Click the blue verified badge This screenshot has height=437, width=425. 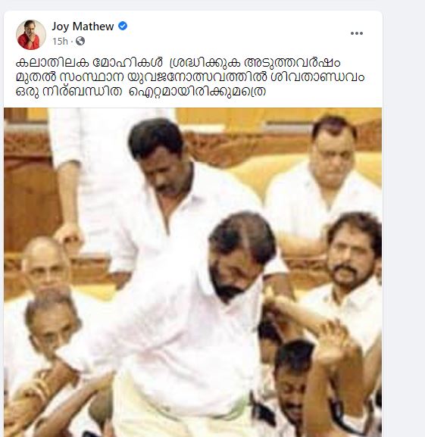[x=123, y=27]
